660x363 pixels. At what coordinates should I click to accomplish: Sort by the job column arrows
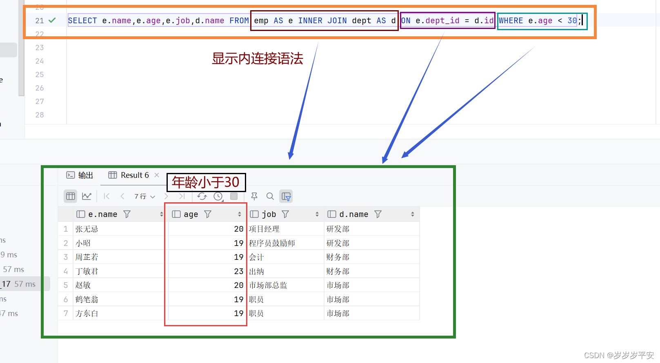[x=317, y=214]
